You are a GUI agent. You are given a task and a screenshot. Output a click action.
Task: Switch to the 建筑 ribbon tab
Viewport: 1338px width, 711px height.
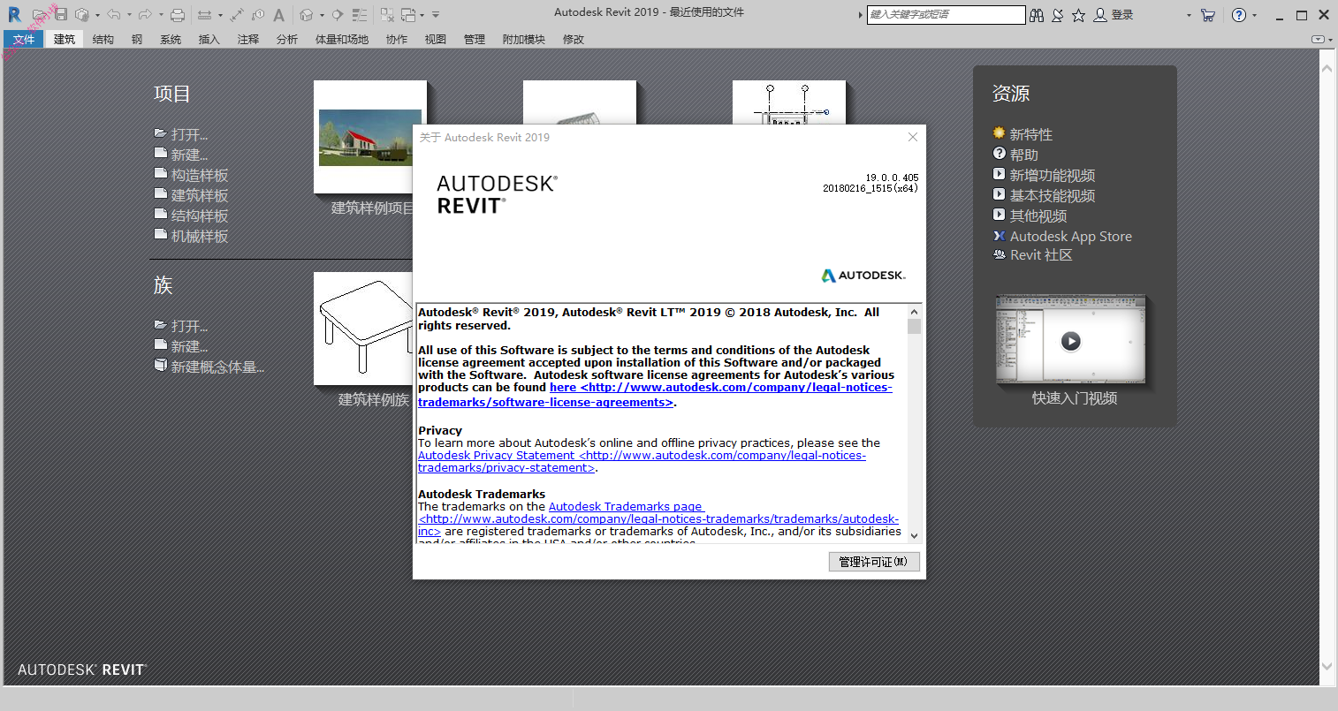point(65,39)
